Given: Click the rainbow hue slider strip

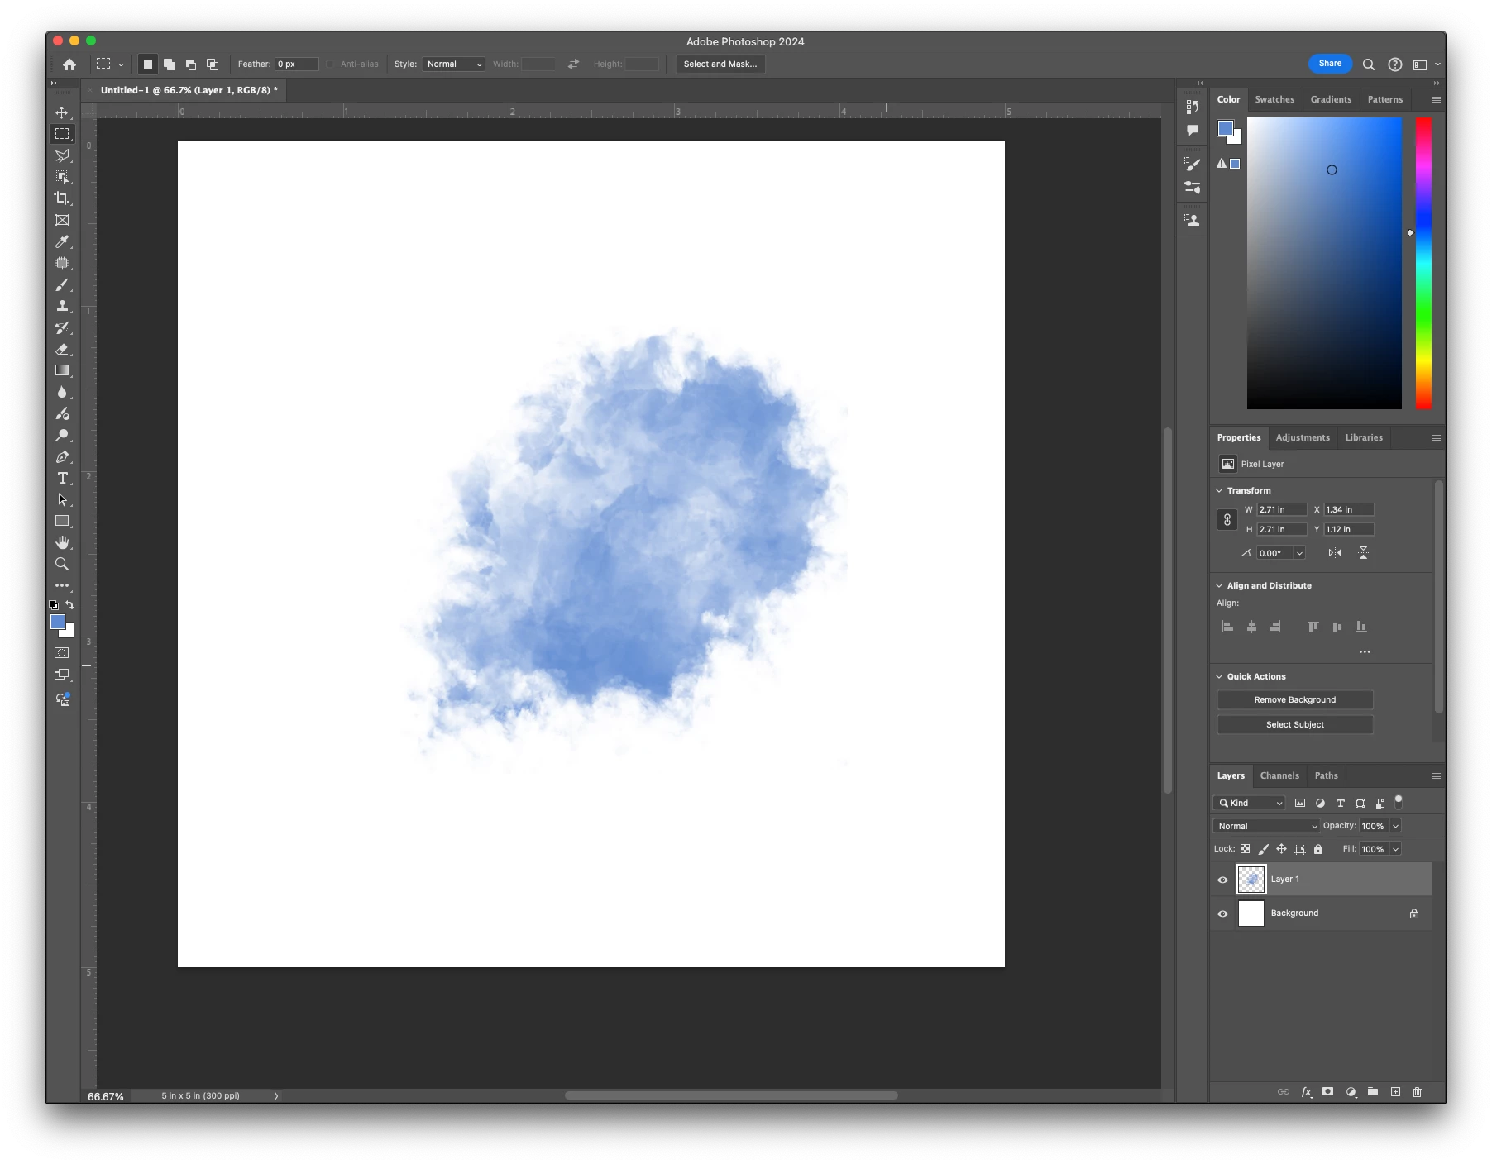Looking at the screenshot, I should coord(1423,263).
